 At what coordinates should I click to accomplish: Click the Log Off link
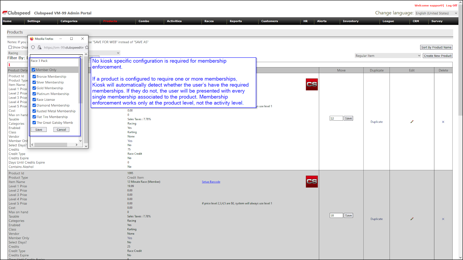click(x=451, y=5)
